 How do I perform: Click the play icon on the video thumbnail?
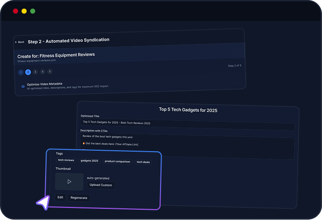69,181
